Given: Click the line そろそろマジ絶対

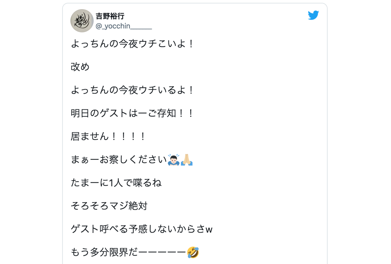Looking at the screenshot, I should pos(108,206).
